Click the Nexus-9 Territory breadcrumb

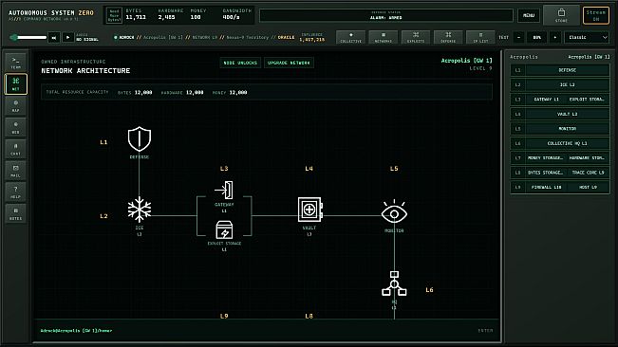(248, 37)
